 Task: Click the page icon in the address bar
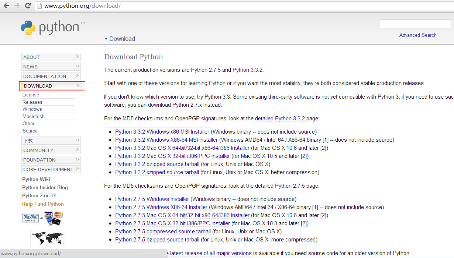pos(39,6)
